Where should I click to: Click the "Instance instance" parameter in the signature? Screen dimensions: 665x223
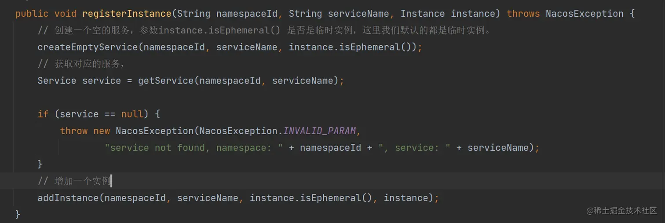click(448, 14)
